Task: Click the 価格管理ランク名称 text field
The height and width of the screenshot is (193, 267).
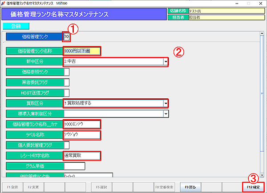Action: (x=82, y=51)
